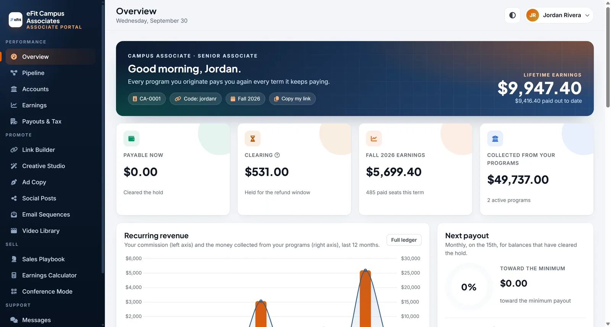Launch the Earnings Calculator page
Screen dimensions: 611x327
(x=50, y=276)
